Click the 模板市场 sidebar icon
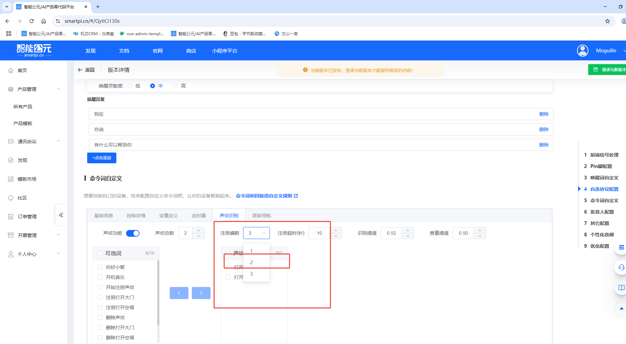 [10, 179]
